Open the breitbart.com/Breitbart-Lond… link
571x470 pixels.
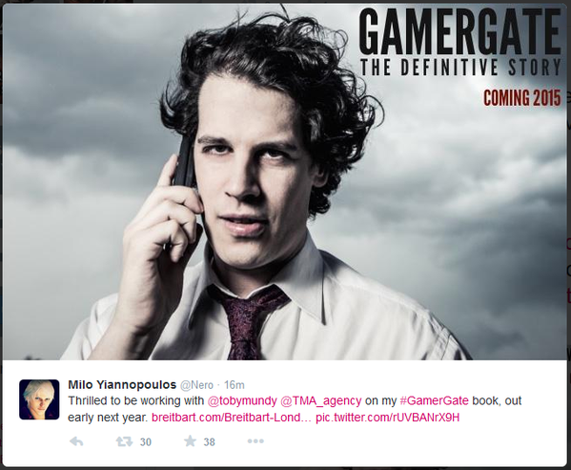pyautogui.click(x=232, y=418)
